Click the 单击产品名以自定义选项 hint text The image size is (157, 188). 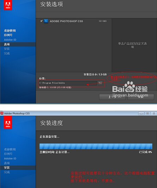(132, 45)
